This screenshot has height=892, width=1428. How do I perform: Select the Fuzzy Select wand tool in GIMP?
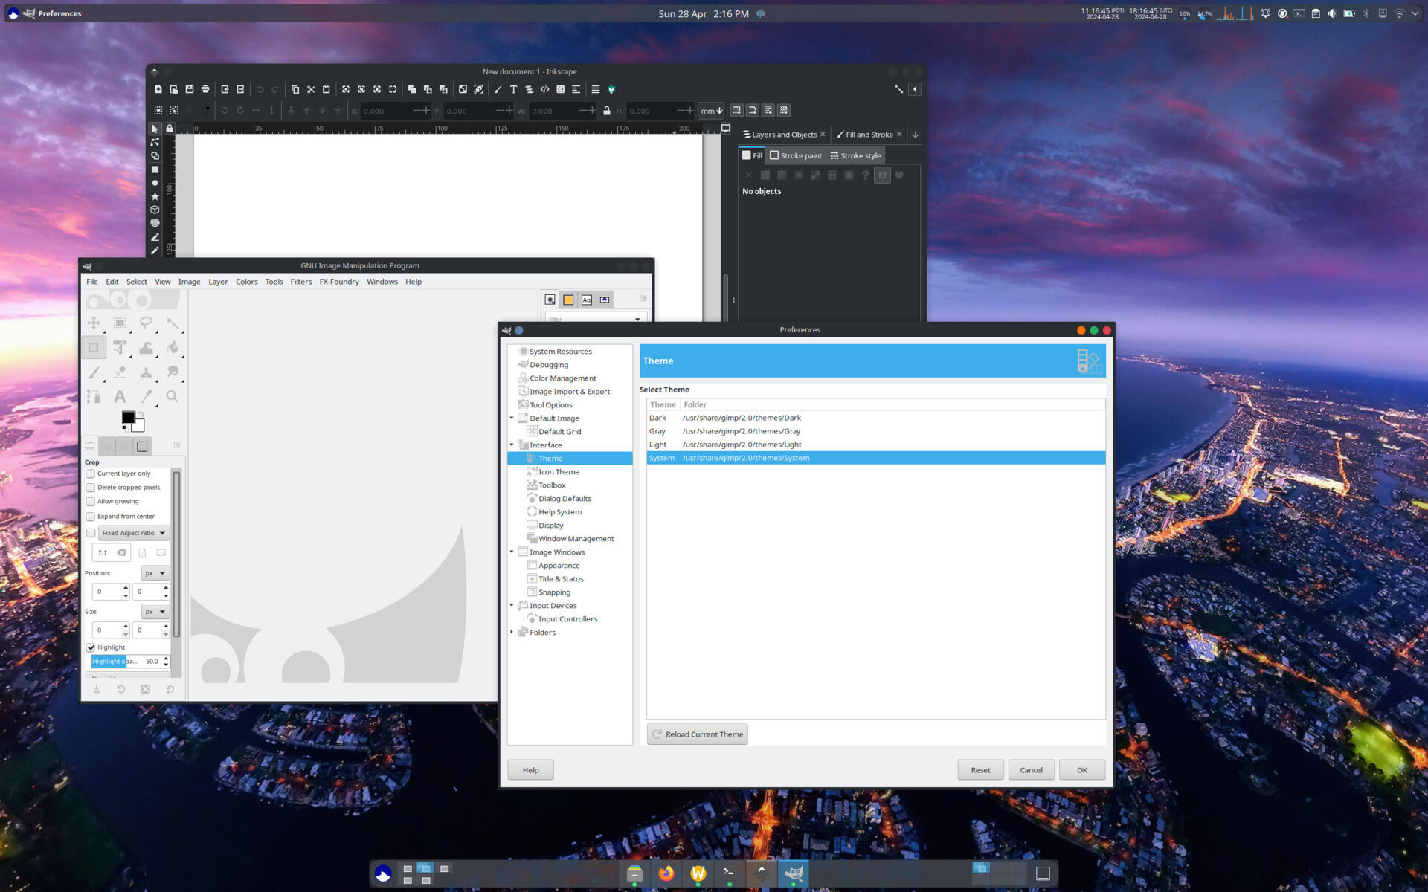[x=173, y=323]
